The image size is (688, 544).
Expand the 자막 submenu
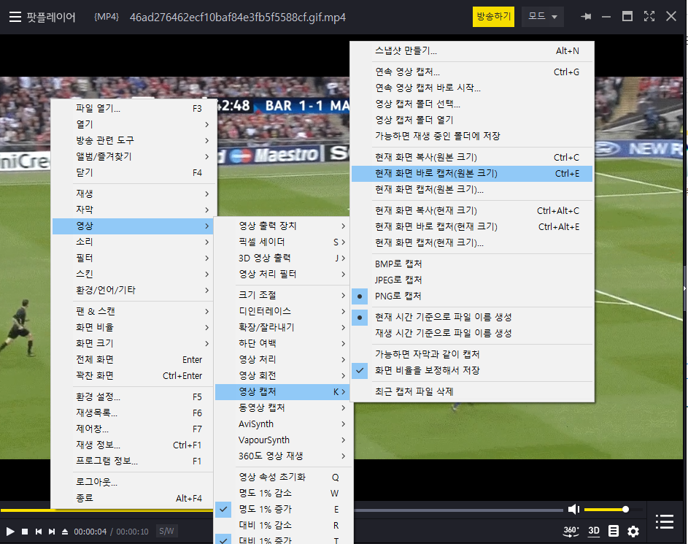pyautogui.click(x=134, y=210)
